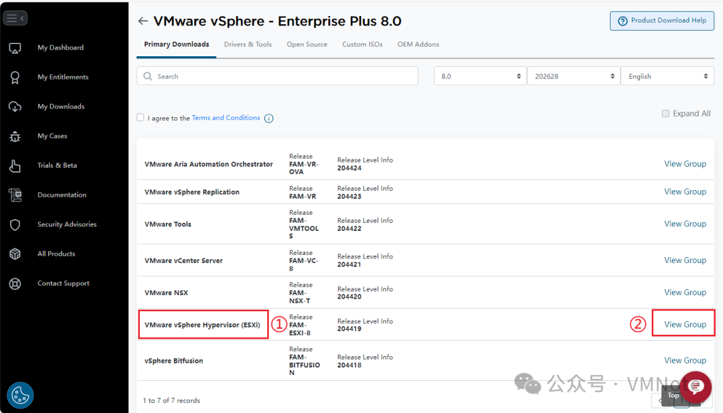The image size is (723, 413).
Task: Open All Products menu item
Action: point(56,254)
